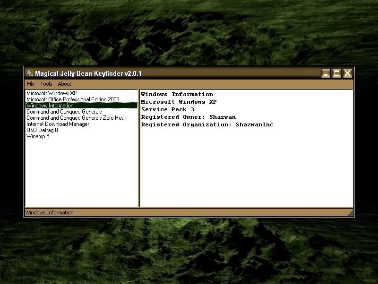The height and width of the screenshot is (284, 378).
Task: Click Windows Information heading in details pane
Action: coord(177,94)
